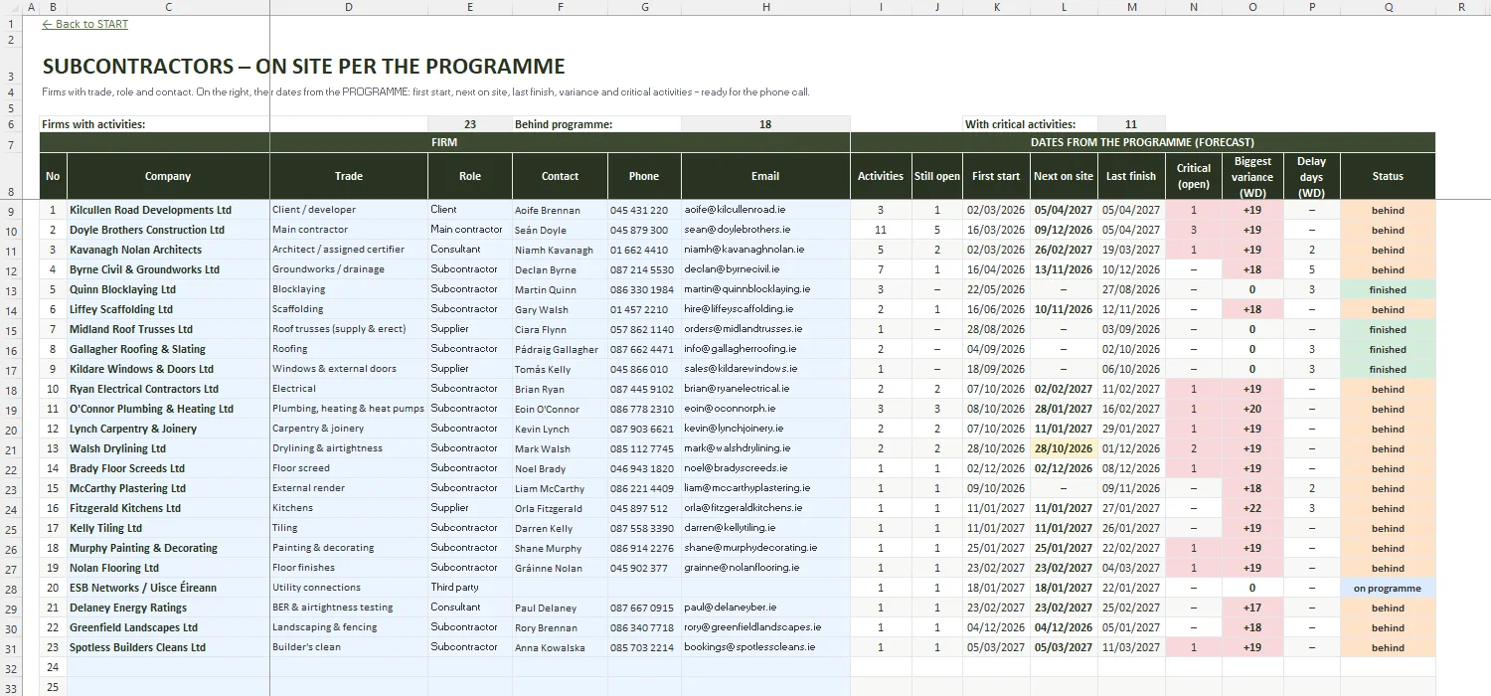Image resolution: width=1491 pixels, height=696 pixels.
Task: Click the email aoife@kilcullenroad.ie
Action: point(765,210)
